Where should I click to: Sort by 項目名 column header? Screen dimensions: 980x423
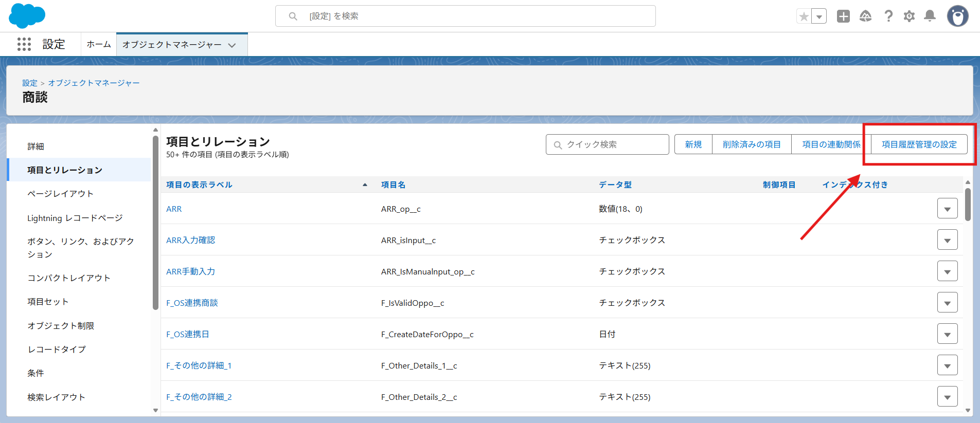pyautogui.click(x=393, y=185)
